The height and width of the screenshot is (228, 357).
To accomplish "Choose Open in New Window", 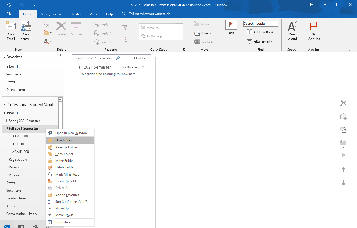I will pyautogui.click(x=70, y=133).
